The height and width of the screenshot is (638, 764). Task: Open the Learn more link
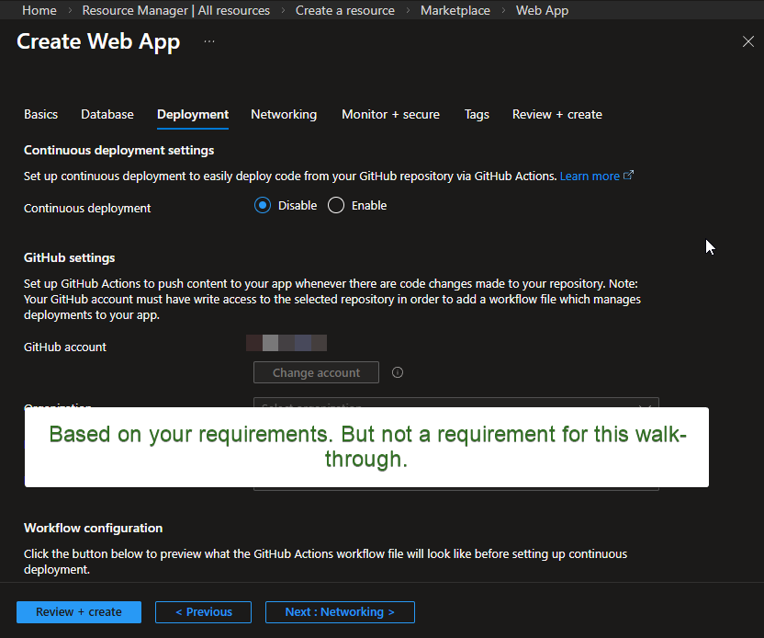pyautogui.click(x=590, y=176)
